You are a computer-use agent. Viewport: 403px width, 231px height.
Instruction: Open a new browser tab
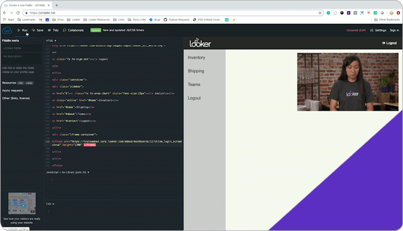pos(56,5)
